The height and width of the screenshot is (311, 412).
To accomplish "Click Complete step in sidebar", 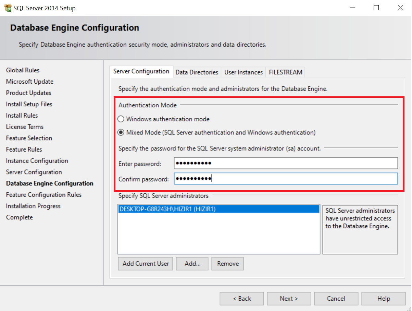I will tap(20, 217).
